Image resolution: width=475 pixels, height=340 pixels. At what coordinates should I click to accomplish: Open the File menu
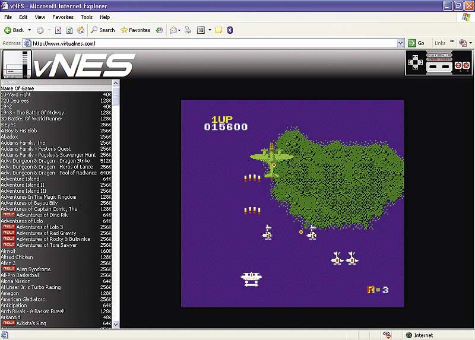pyautogui.click(x=8, y=17)
